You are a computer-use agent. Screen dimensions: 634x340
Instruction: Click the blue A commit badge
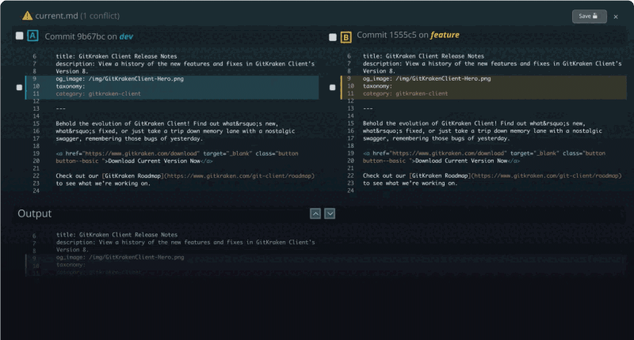point(32,36)
